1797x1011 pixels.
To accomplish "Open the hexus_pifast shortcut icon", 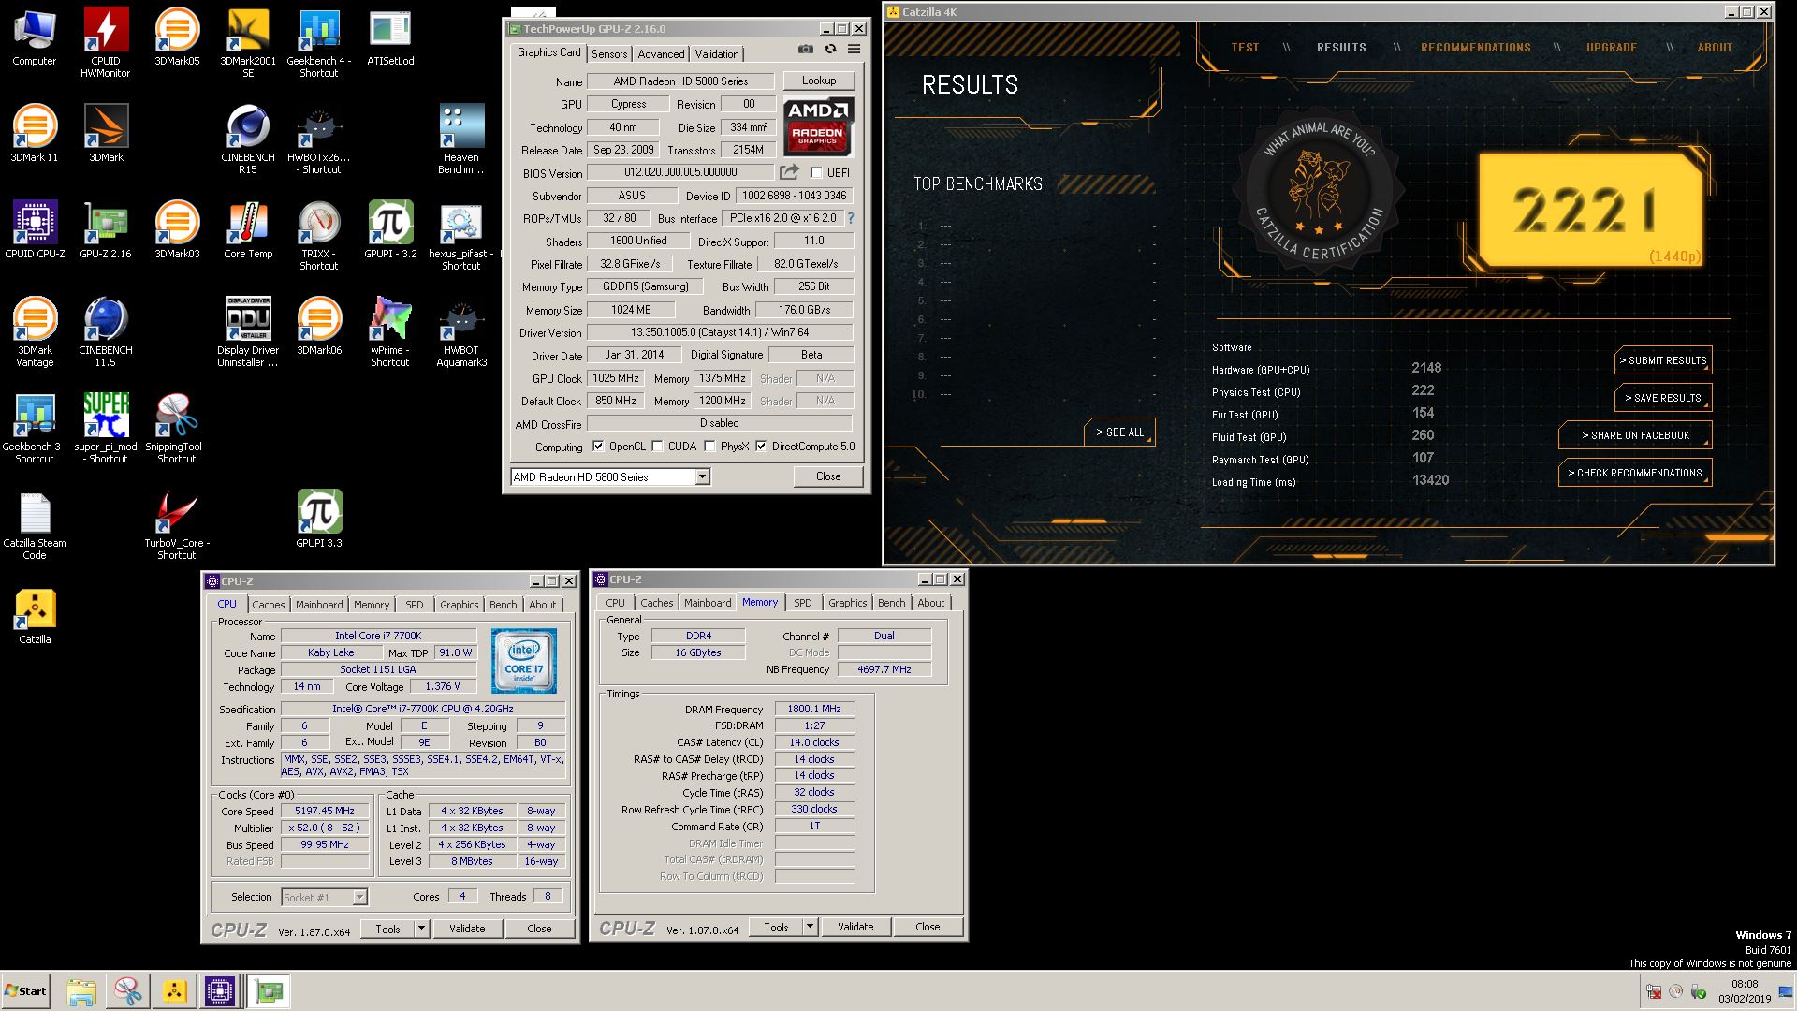I will tap(461, 234).
